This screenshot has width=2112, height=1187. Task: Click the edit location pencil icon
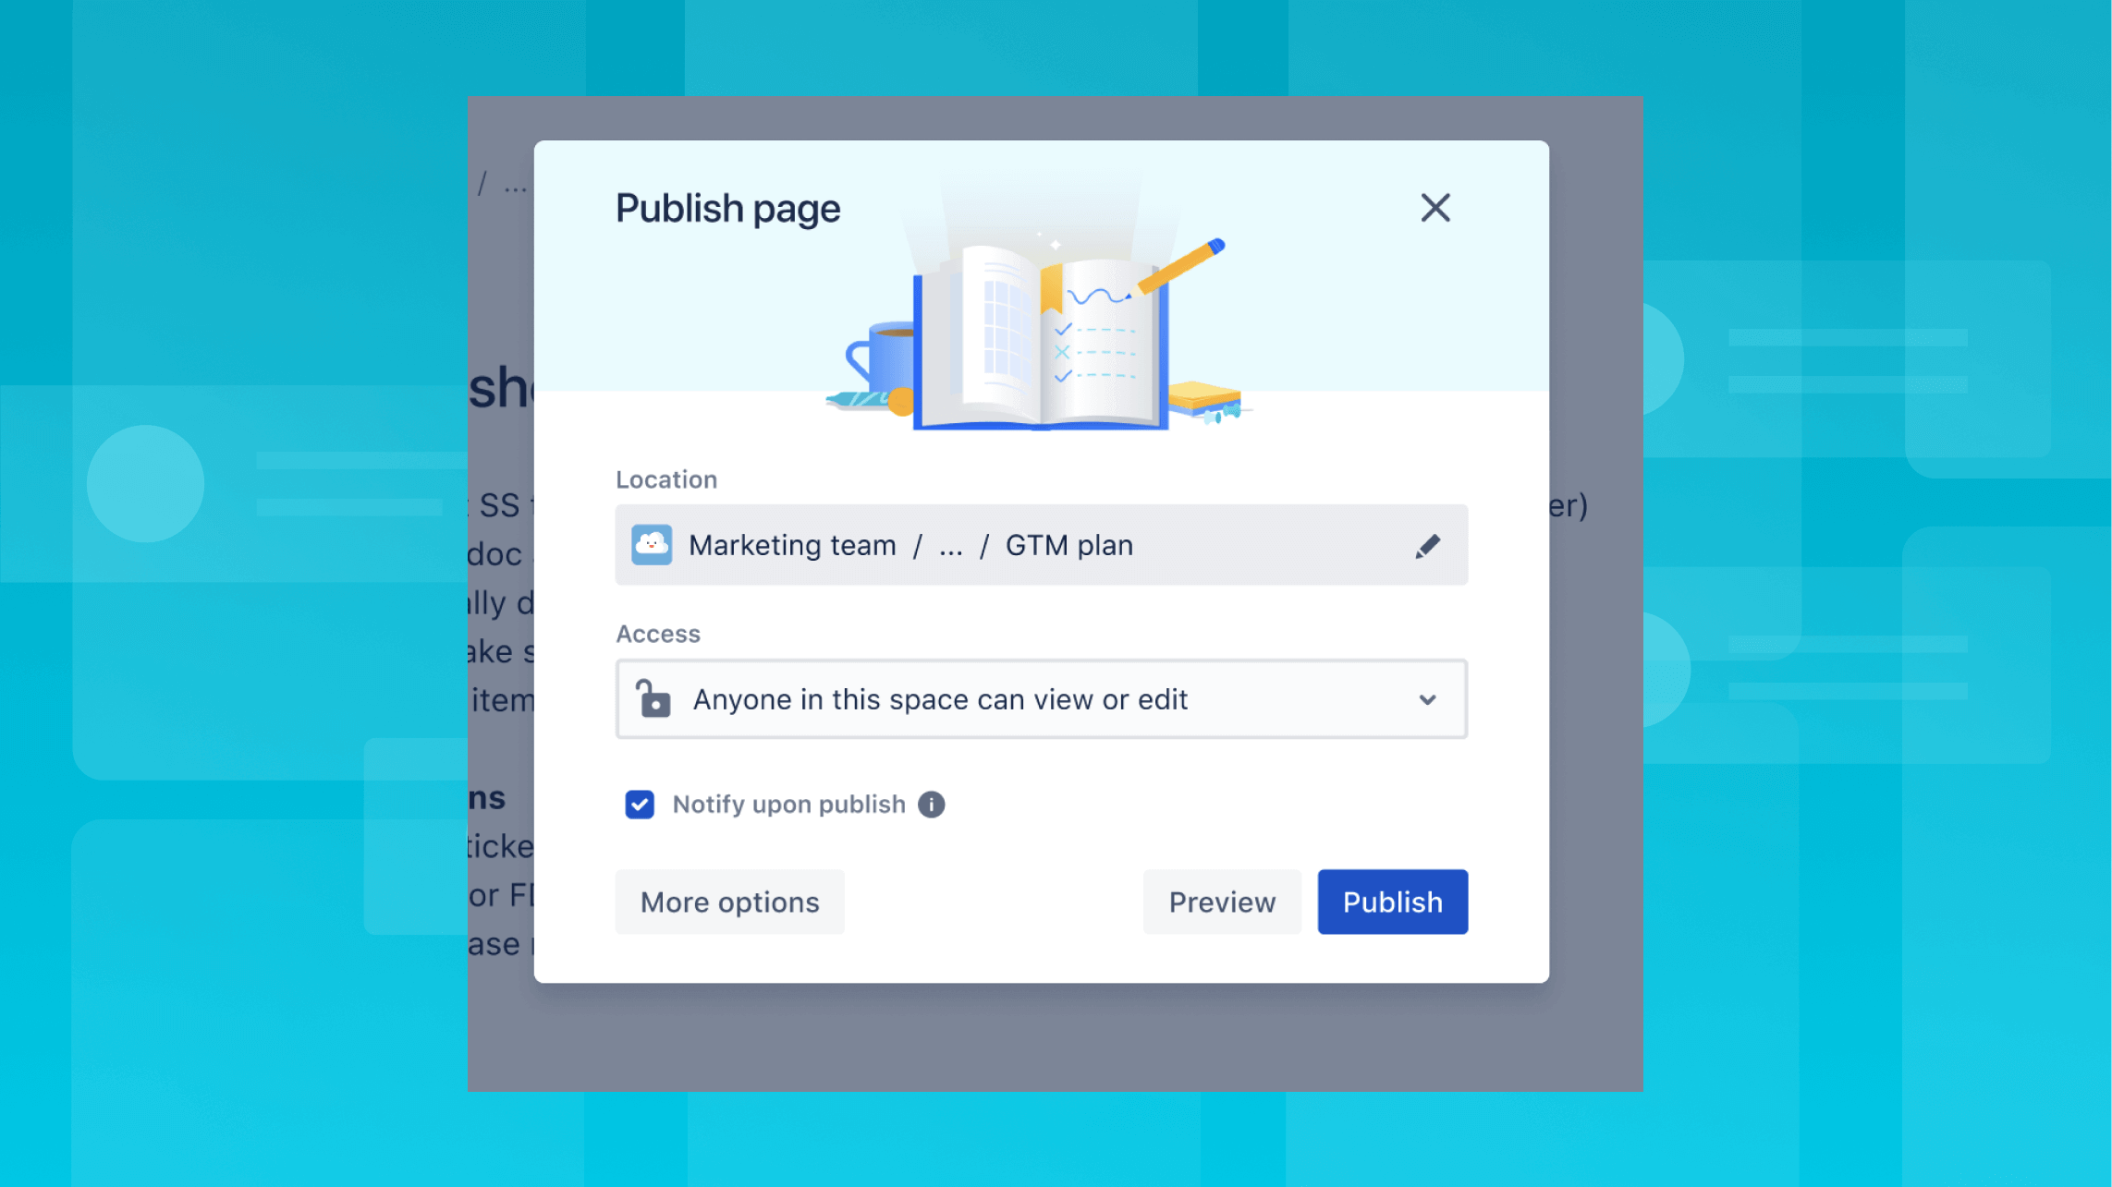click(x=1426, y=543)
